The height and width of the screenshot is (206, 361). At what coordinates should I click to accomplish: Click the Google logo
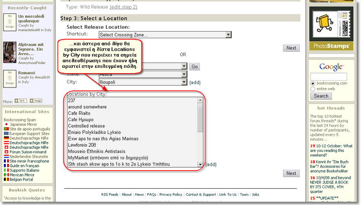pos(329,66)
